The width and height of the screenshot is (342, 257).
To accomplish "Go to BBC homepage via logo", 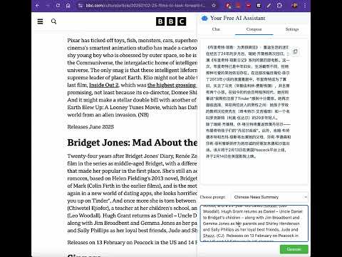I will 171,21.
